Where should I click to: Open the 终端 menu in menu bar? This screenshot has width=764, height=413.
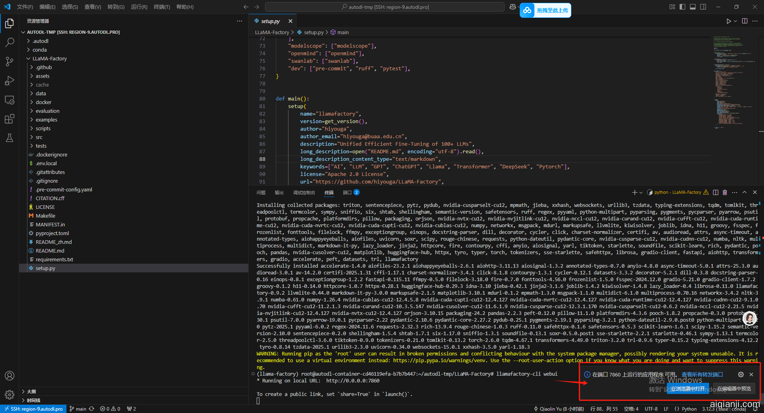pyautogui.click(x=162, y=7)
